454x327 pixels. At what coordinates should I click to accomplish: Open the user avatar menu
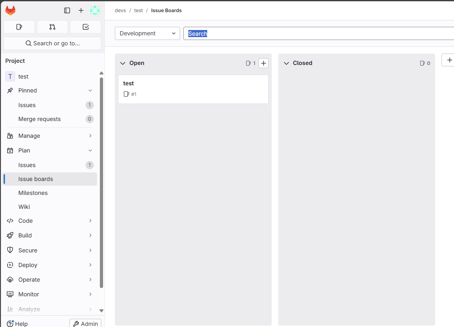pos(95,10)
